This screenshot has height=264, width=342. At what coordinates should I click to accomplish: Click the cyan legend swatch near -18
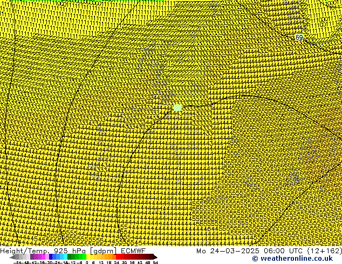click(x=65, y=257)
